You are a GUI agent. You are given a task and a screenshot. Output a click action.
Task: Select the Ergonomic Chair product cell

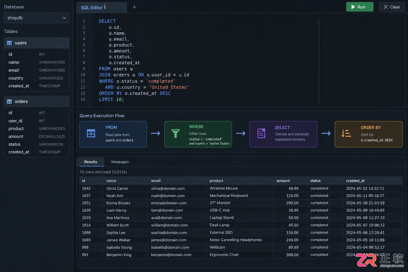[224, 255]
